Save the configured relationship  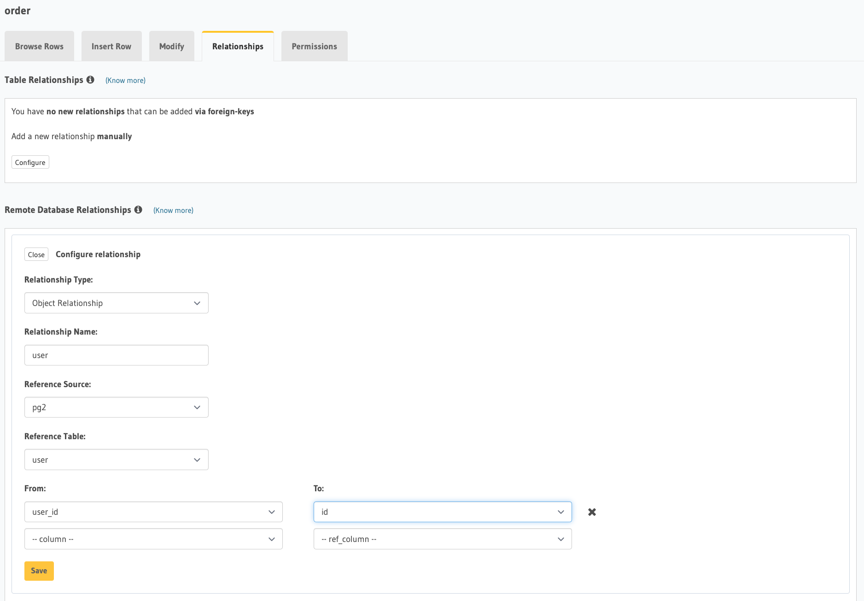coord(39,571)
